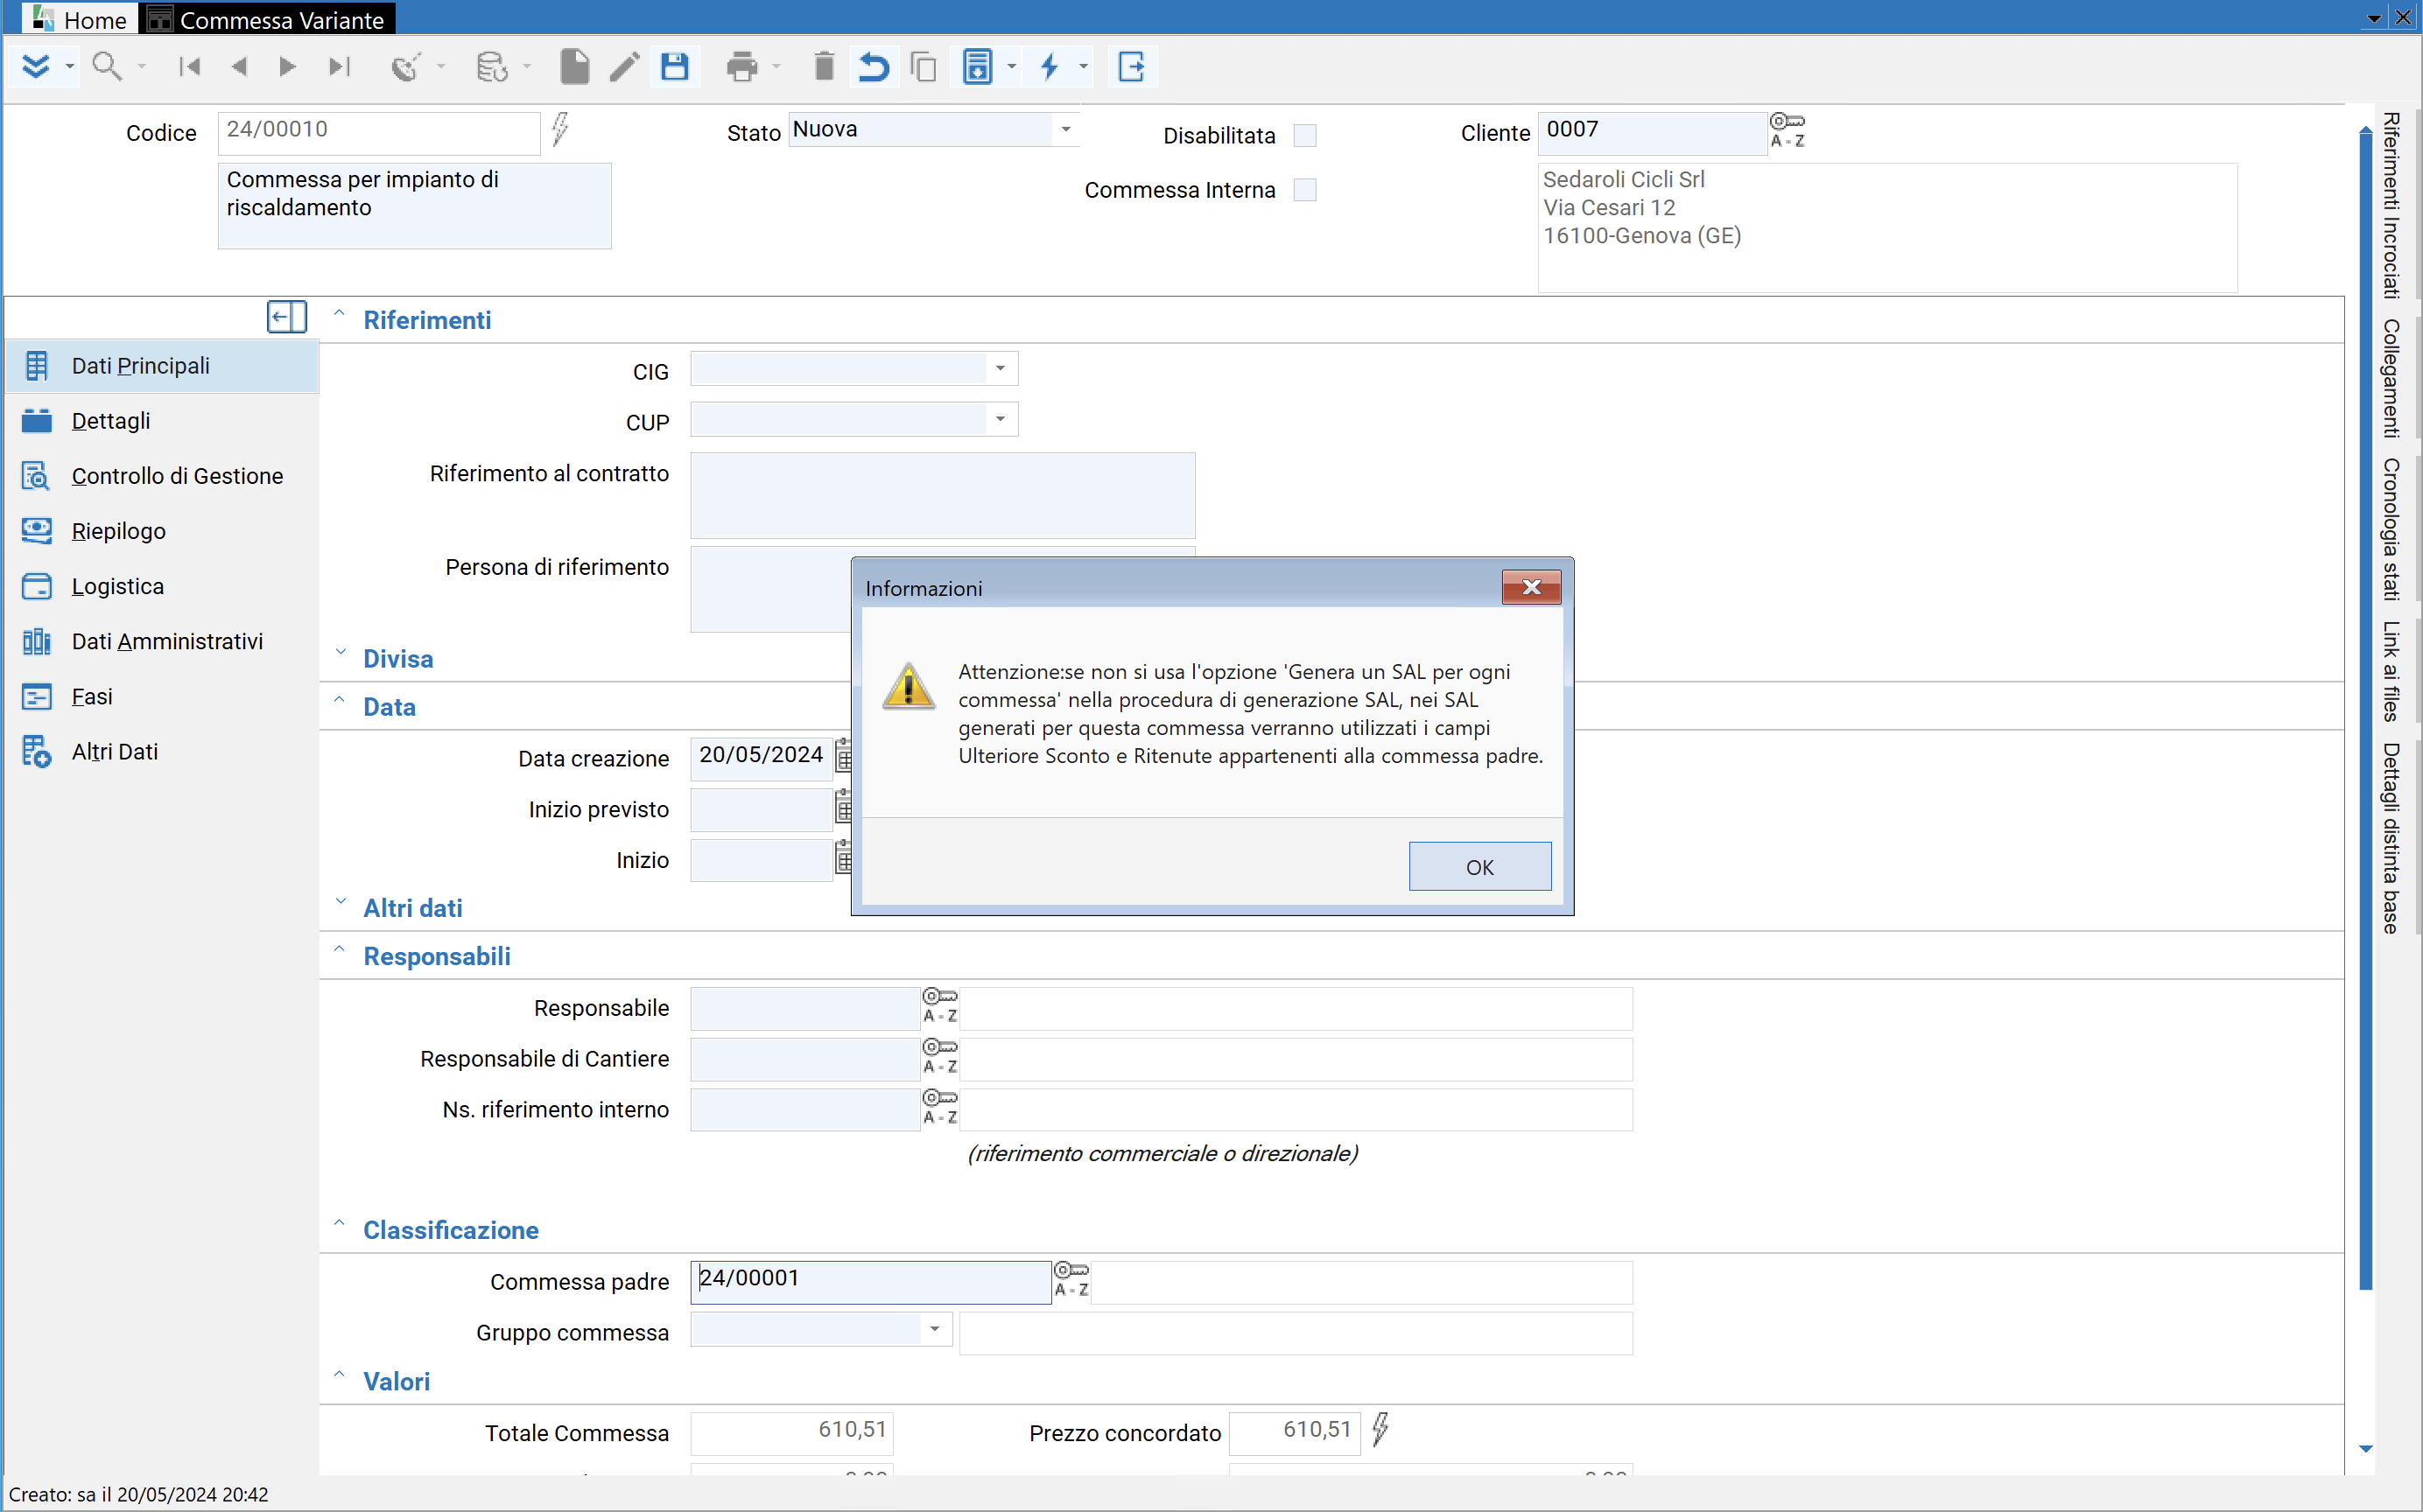Open Commessa padre lookup key icon

pyautogui.click(x=1071, y=1279)
